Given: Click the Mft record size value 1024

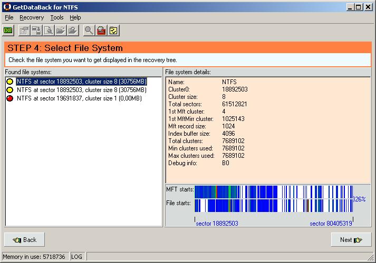Looking at the screenshot, I should [x=228, y=126].
